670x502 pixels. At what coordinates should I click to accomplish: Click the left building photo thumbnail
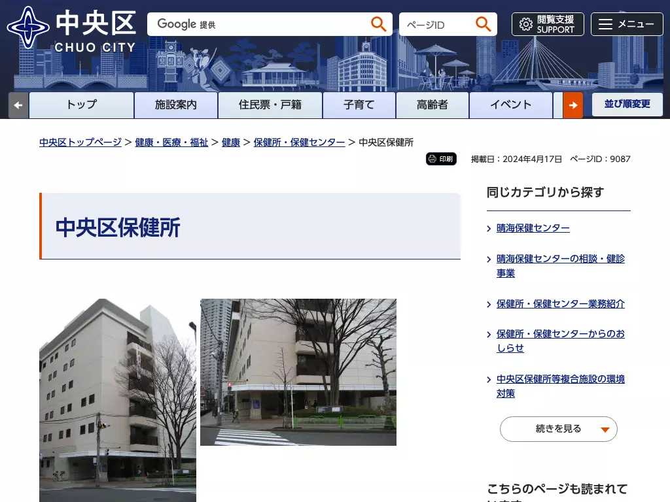coord(118,401)
